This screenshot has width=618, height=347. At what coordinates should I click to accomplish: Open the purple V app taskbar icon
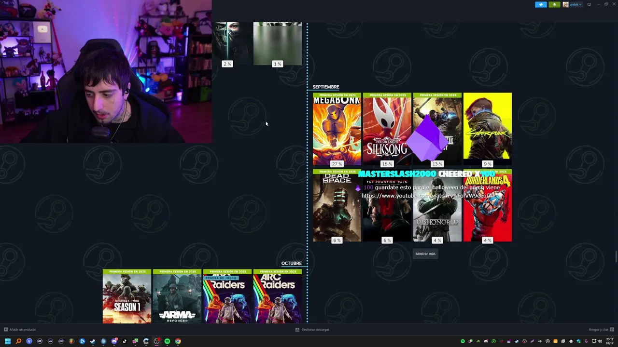(29, 341)
